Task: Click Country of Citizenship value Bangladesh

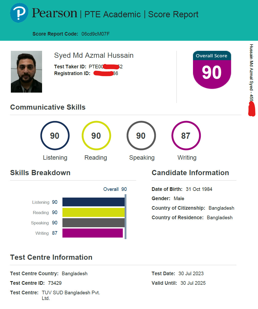Action: pyautogui.click(x=222, y=208)
